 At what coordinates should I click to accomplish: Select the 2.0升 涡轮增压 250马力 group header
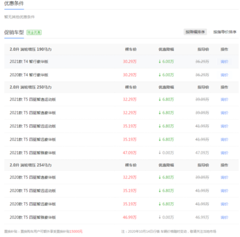pyautogui.click(x=31, y=87)
